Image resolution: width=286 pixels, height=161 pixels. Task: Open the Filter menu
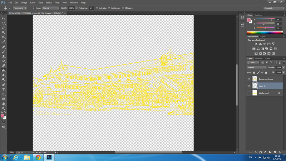click(57, 3)
